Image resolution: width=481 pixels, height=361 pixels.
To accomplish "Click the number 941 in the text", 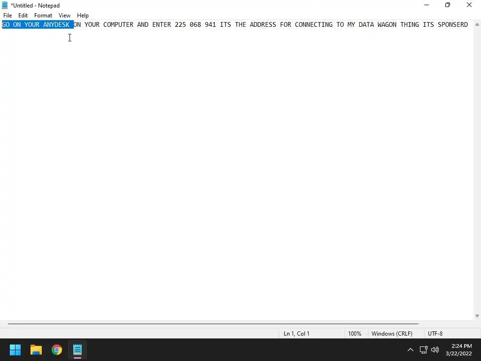I will coord(210,24).
